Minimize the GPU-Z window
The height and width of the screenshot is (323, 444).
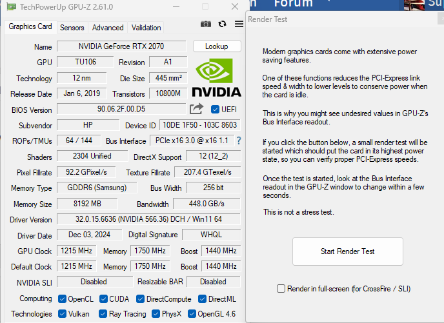[x=176, y=7]
